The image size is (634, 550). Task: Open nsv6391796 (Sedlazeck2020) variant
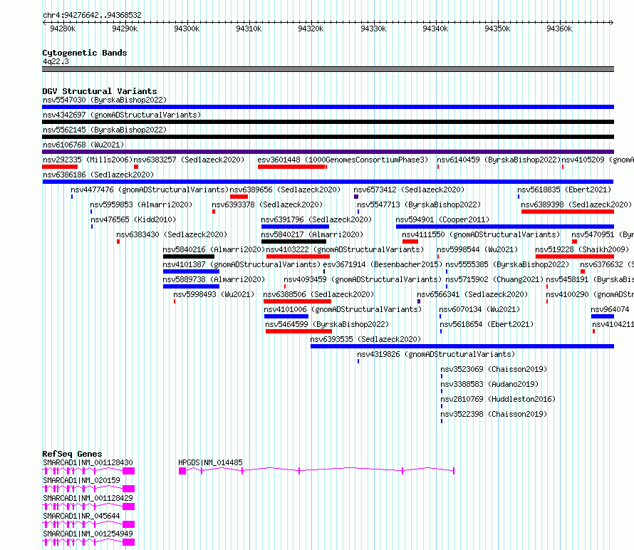point(316,219)
